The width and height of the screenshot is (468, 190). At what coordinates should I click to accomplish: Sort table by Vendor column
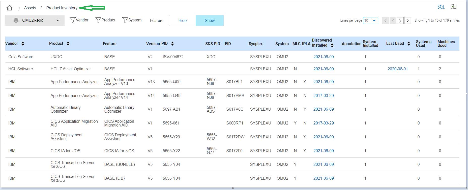(x=23, y=44)
